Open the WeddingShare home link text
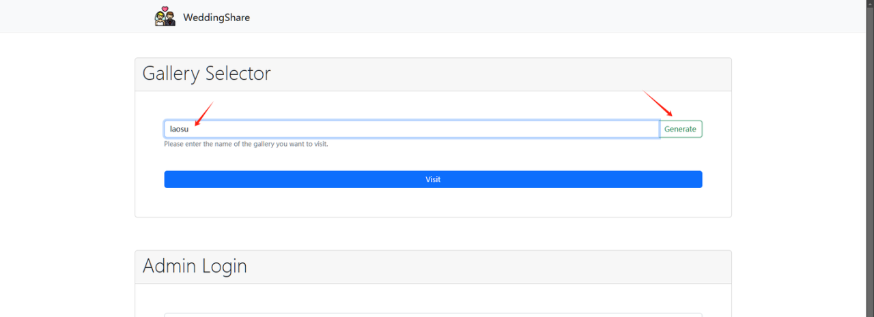Screen dimensions: 874x317 tap(216, 18)
